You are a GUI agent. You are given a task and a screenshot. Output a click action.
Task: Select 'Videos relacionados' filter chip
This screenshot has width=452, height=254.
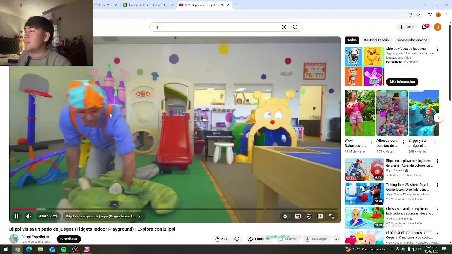coord(412,40)
